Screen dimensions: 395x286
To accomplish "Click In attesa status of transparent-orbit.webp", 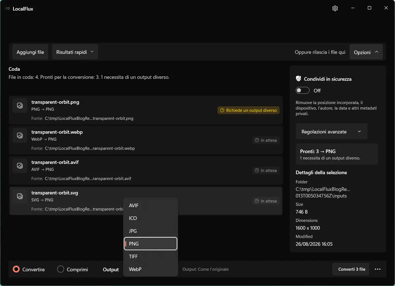I will point(266,140).
